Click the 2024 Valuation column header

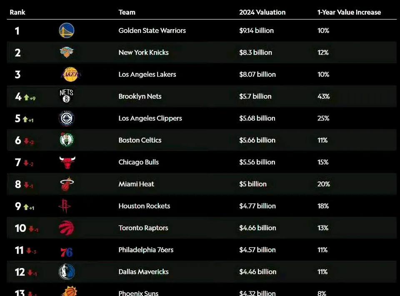(x=262, y=12)
